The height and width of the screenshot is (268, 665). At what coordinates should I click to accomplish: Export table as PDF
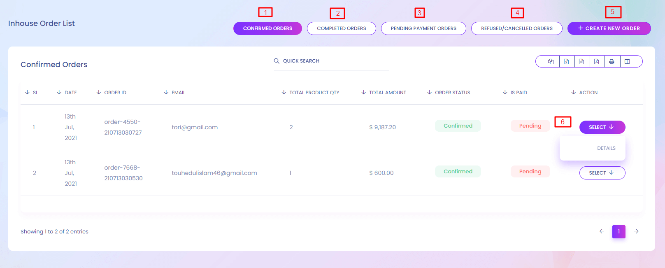(x=597, y=62)
